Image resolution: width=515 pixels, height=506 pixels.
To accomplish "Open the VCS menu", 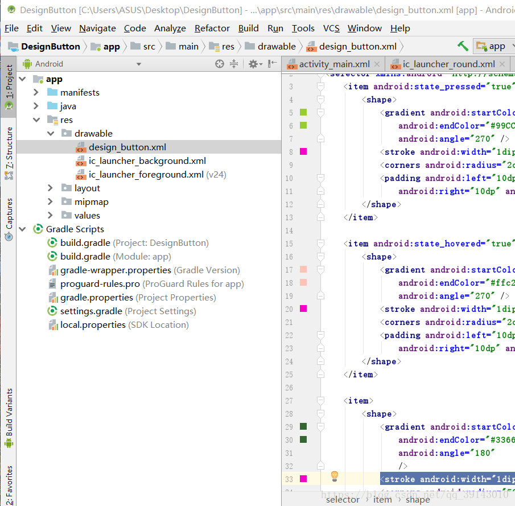I will [x=331, y=28].
